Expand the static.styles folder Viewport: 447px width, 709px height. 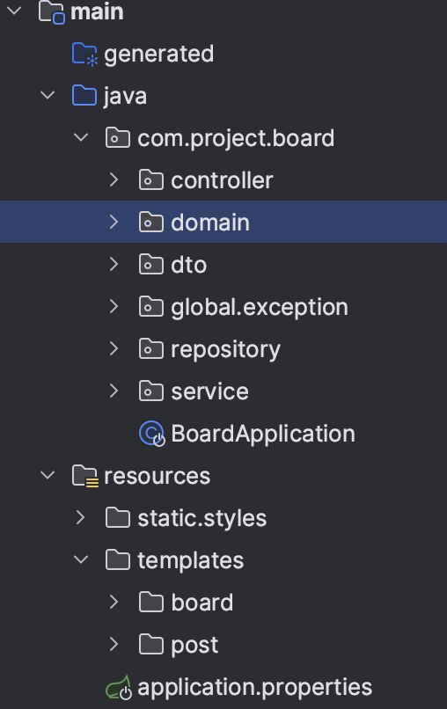pyautogui.click(x=81, y=518)
